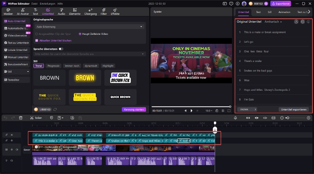
Task: Open the BROWN style selector in subtitle panel
Action: coord(247,109)
